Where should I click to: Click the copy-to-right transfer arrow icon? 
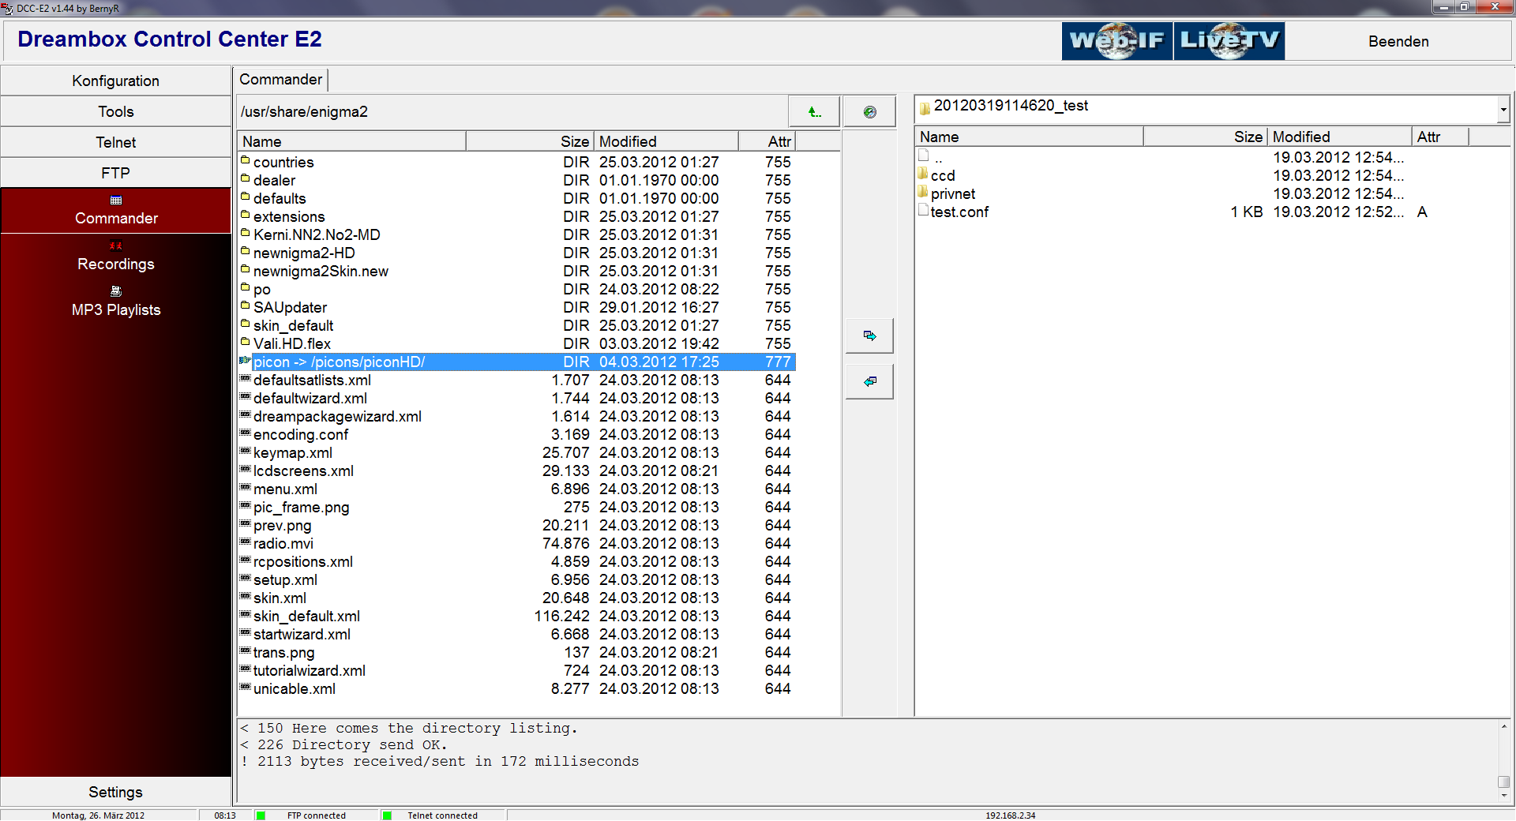869,336
